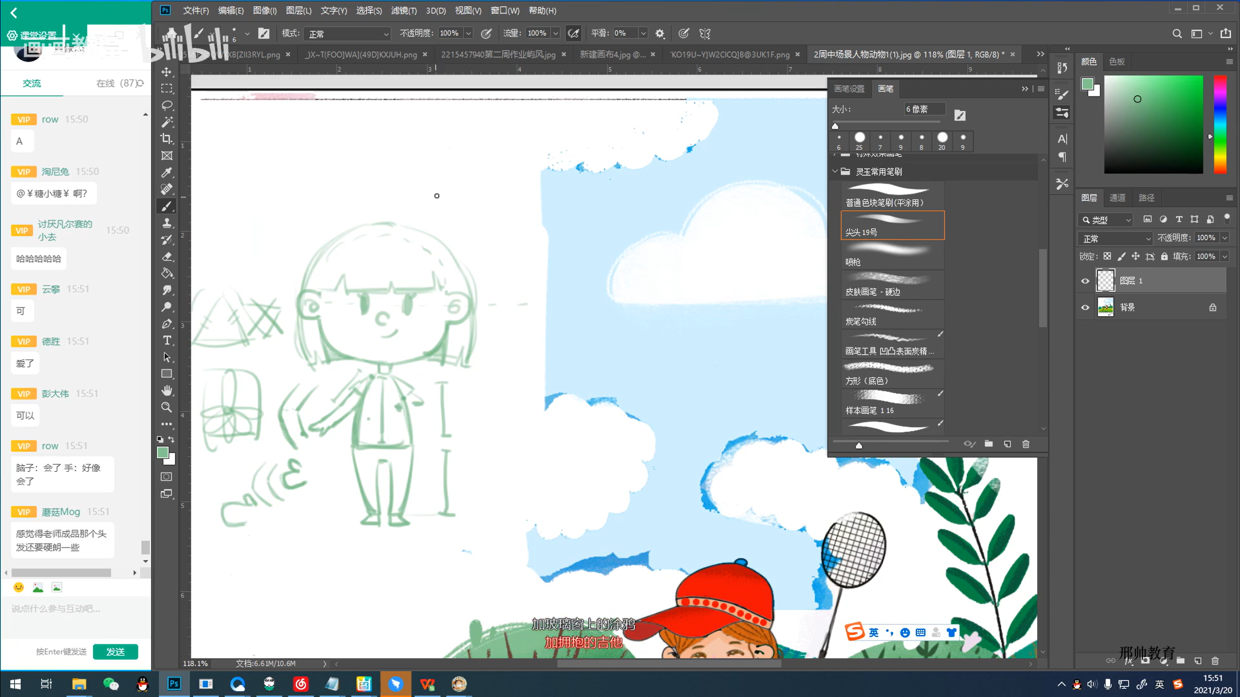Screen dimensions: 1240x697
Task: Open the 滤镜(T) menu
Action: (403, 10)
